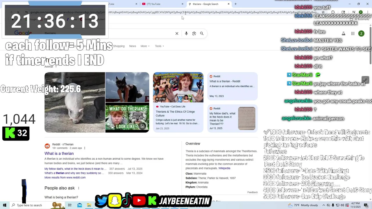Open File Explorer from the taskbar
This screenshot has height=209, width=372.
89,205
